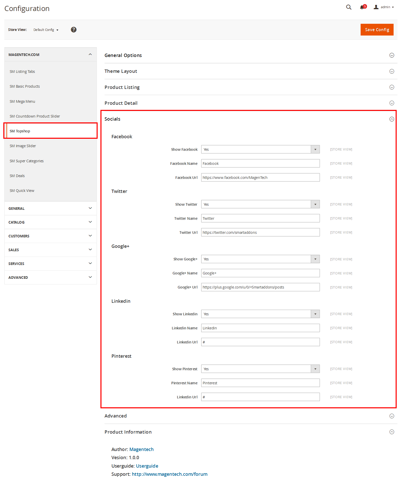Image resolution: width=401 pixels, height=486 pixels.
Task: Click the Url field under Pinterest Name
Action: point(260,397)
